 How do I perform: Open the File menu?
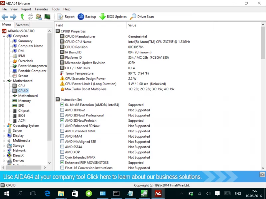point(4,9)
